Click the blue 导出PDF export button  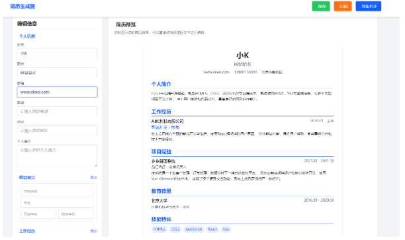pos(369,6)
